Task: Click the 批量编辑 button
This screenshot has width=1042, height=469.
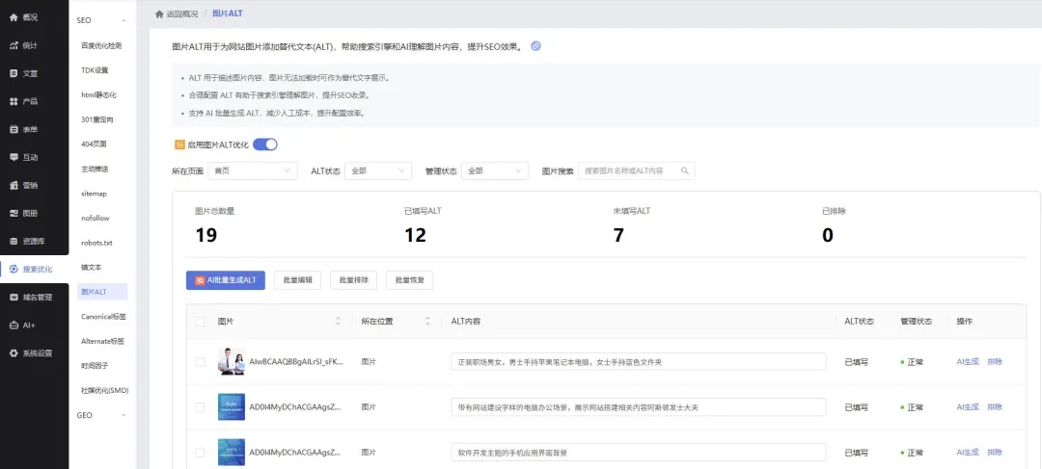Action: tap(298, 280)
